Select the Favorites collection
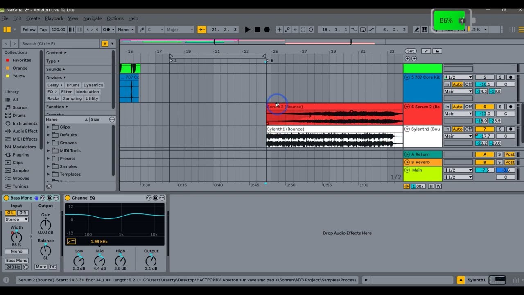Image resolution: width=524 pixels, height=295 pixels. coord(22,60)
